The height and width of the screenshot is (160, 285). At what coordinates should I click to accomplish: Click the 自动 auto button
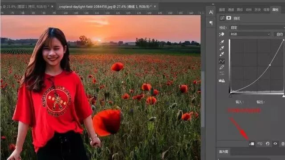(279, 34)
